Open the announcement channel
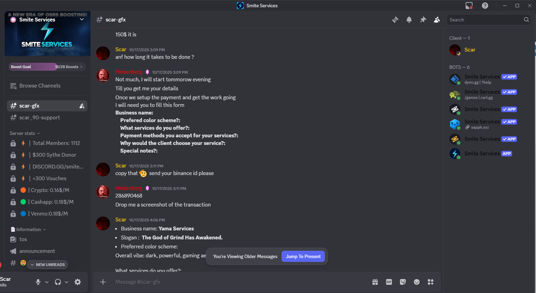This screenshot has height=293, width=536. [47, 251]
